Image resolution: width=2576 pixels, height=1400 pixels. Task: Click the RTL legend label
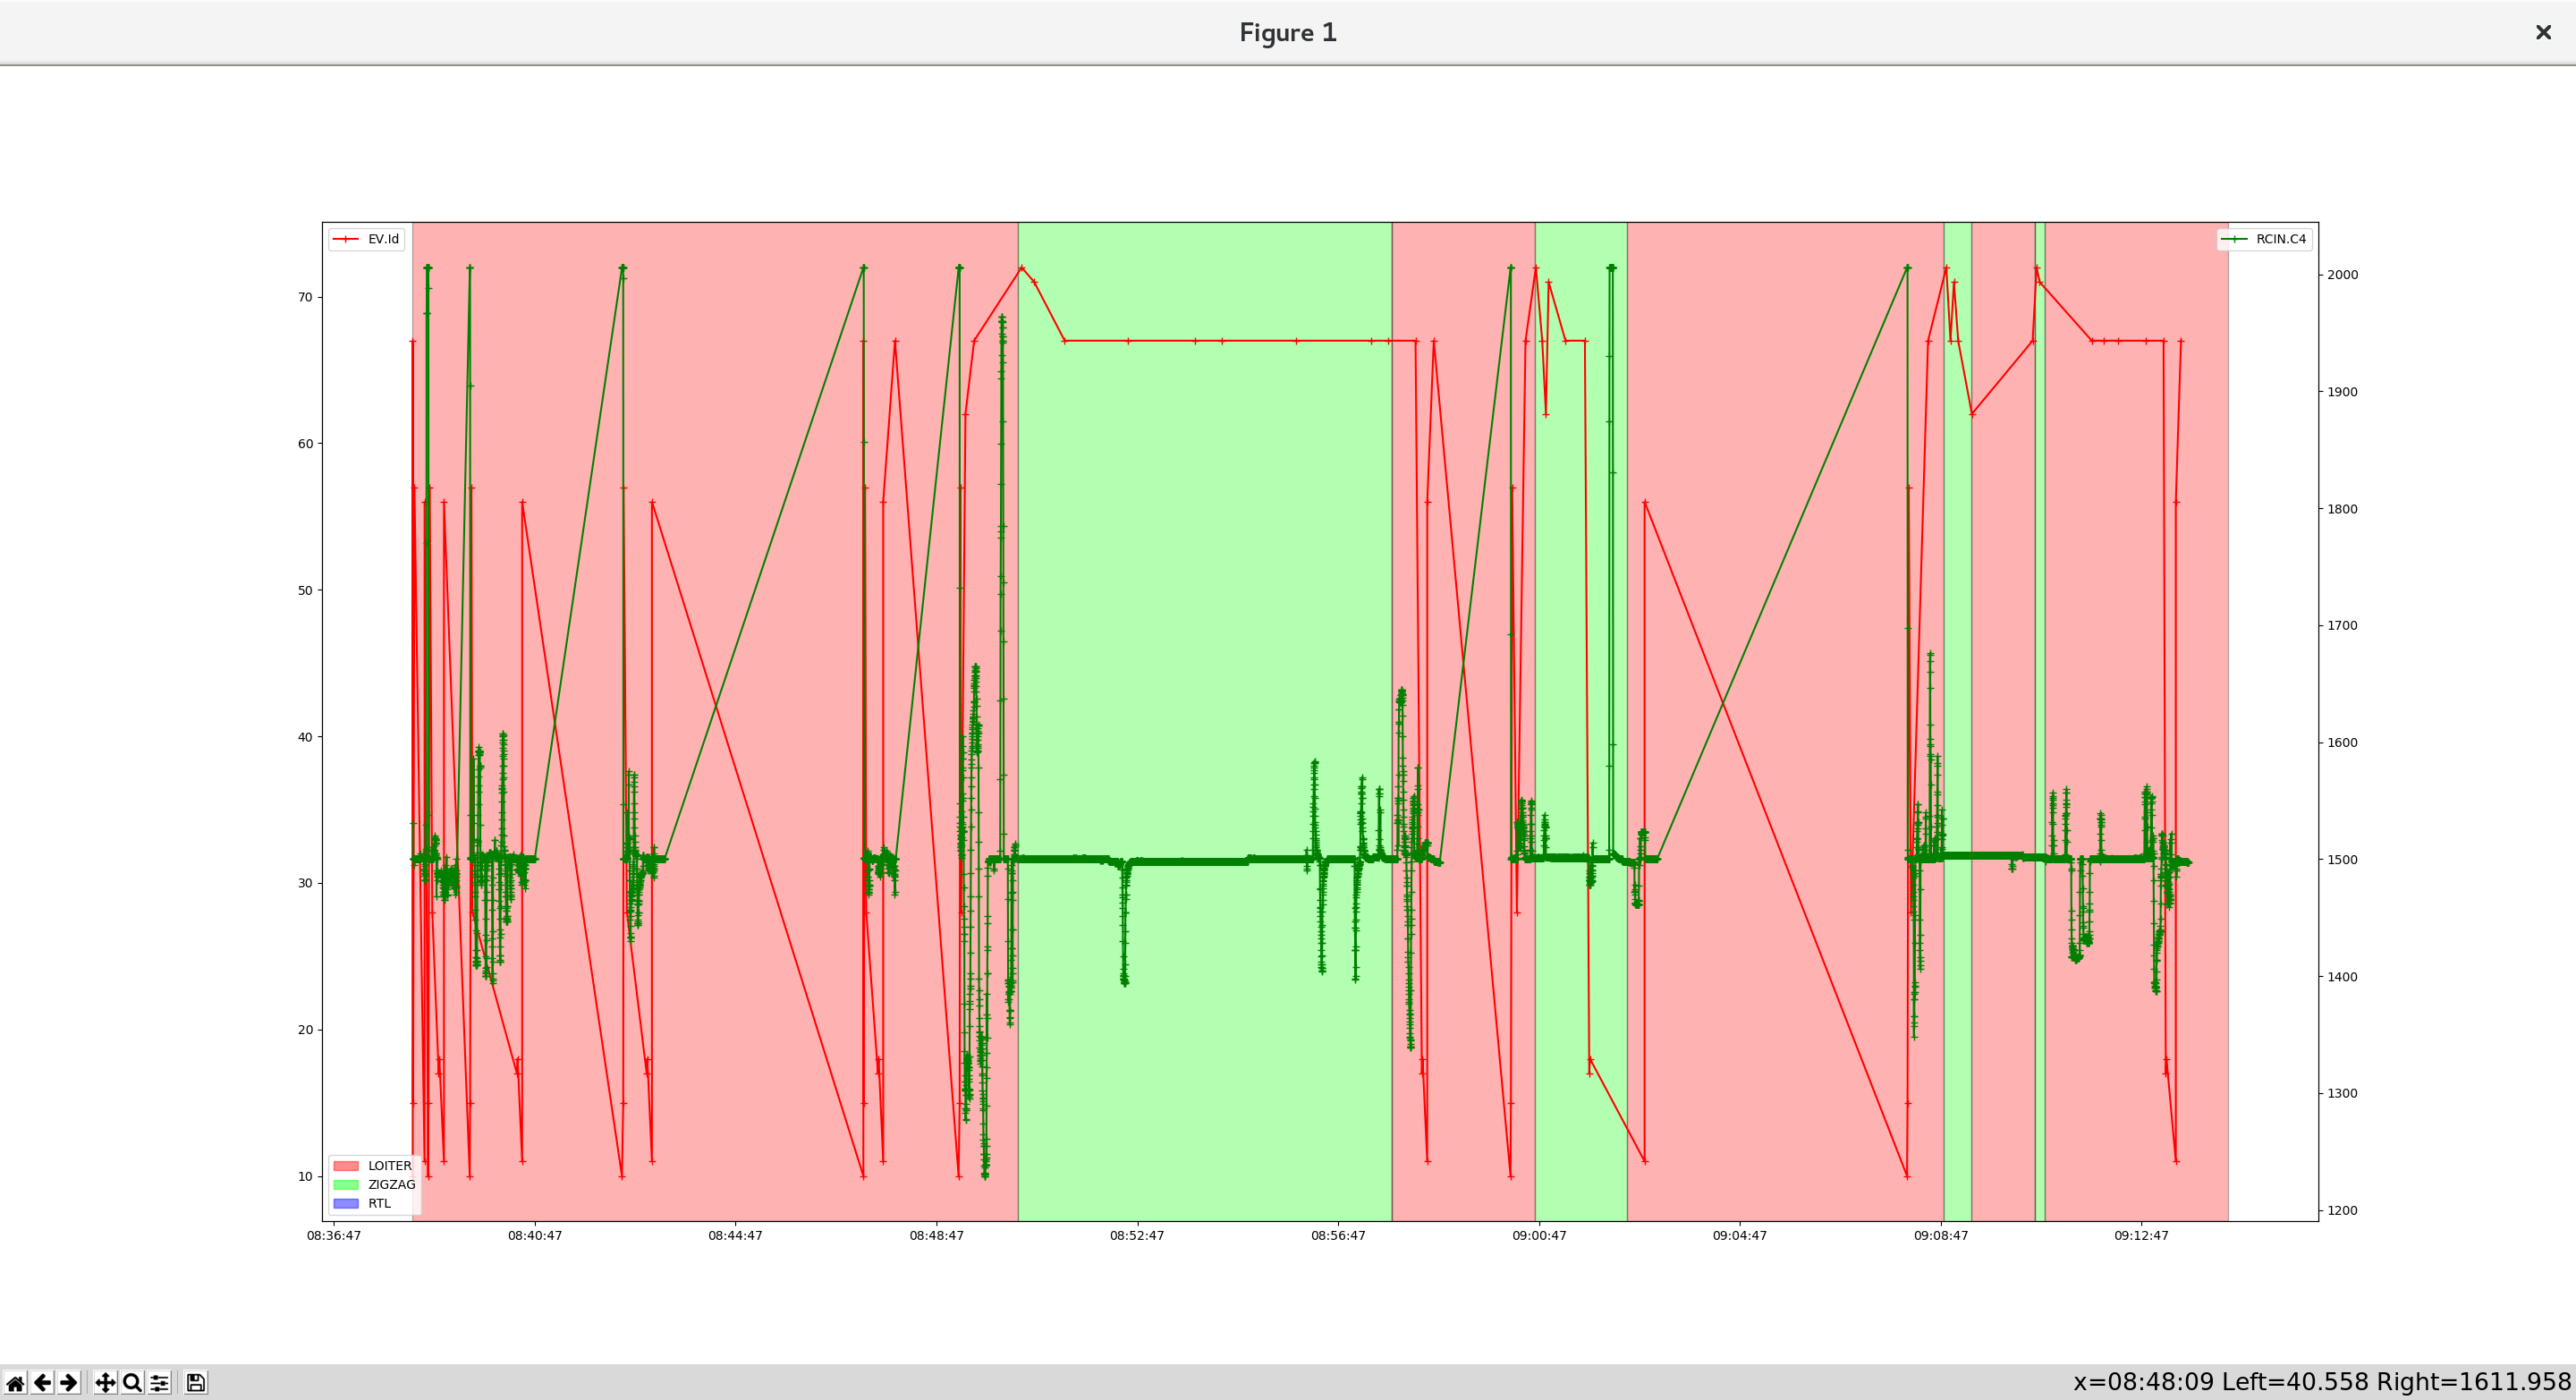[x=380, y=1204]
